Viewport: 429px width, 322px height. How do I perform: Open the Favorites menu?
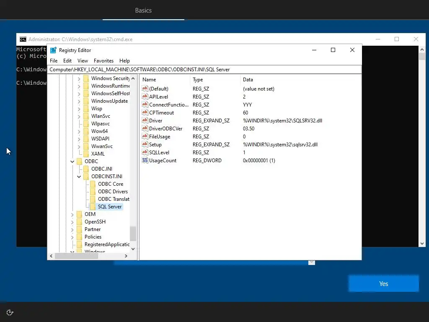pyautogui.click(x=103, y=61)
